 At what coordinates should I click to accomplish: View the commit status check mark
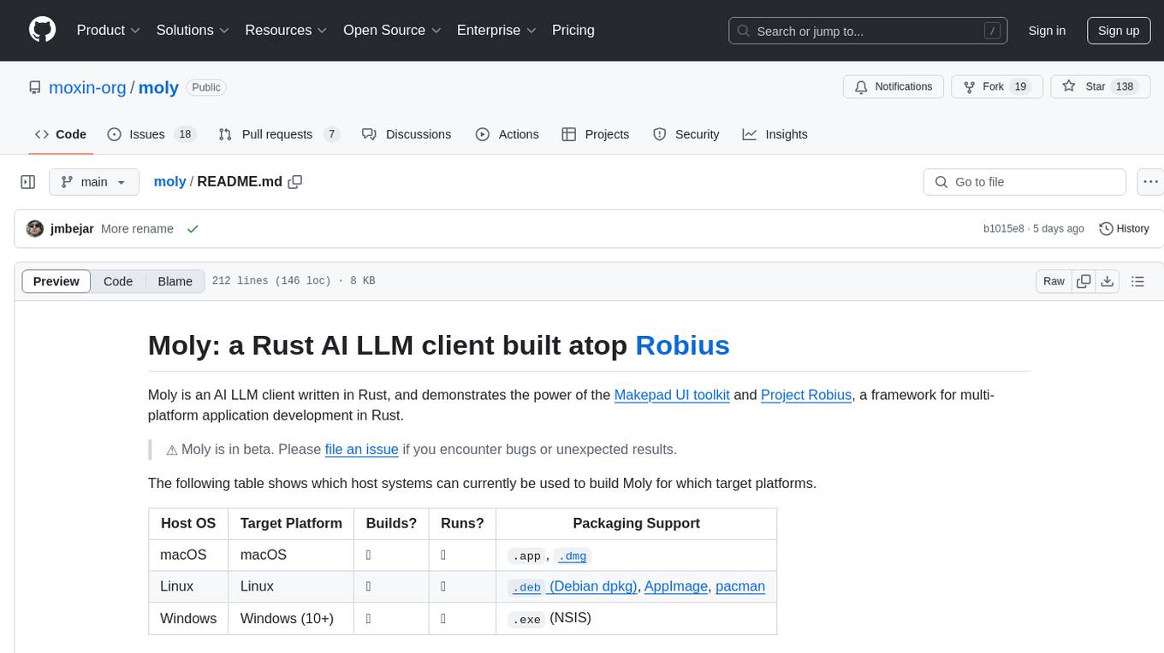pyautogui.click(x=193, y=229)
